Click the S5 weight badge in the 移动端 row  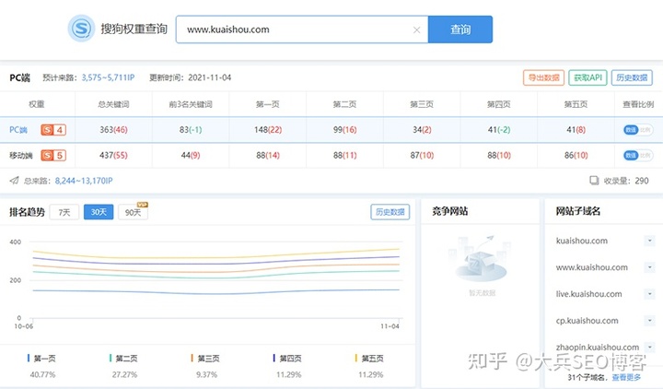click(x=53, y=156)
